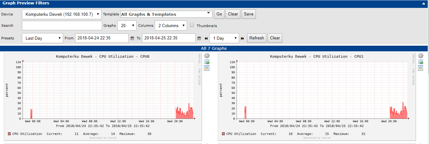Open the time graph view icon for CPU1
The width and height of the screenshot is (429, 144).
coord(420,68)
